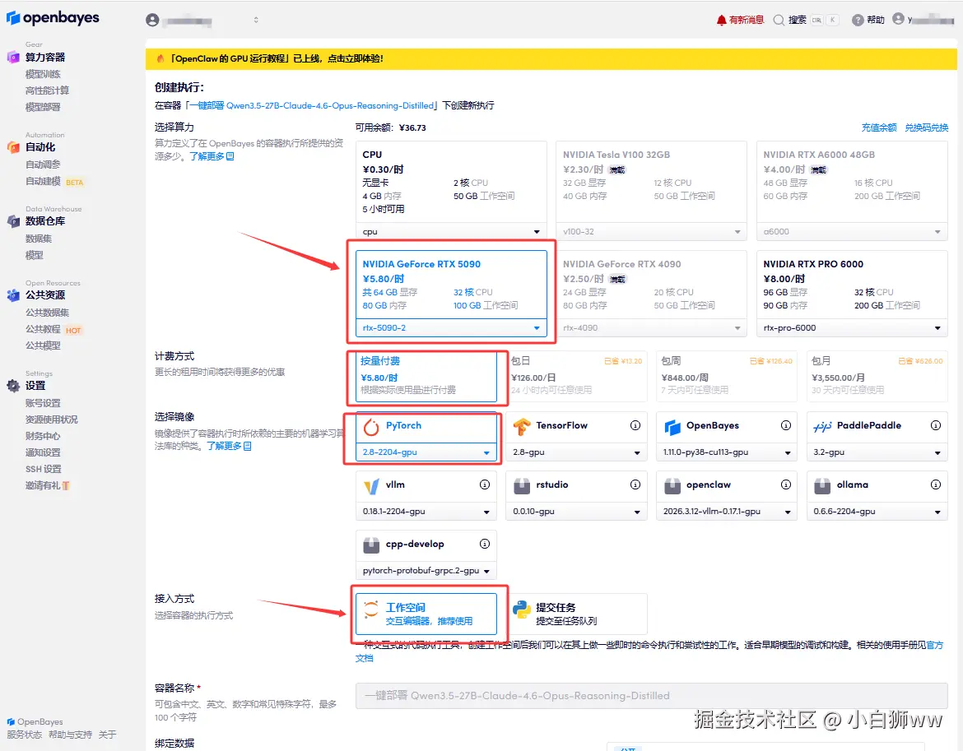Viewport: 963px width, 751px height.
Task: Click the OpenBayes image logo icon
Action: click(672, 427)
